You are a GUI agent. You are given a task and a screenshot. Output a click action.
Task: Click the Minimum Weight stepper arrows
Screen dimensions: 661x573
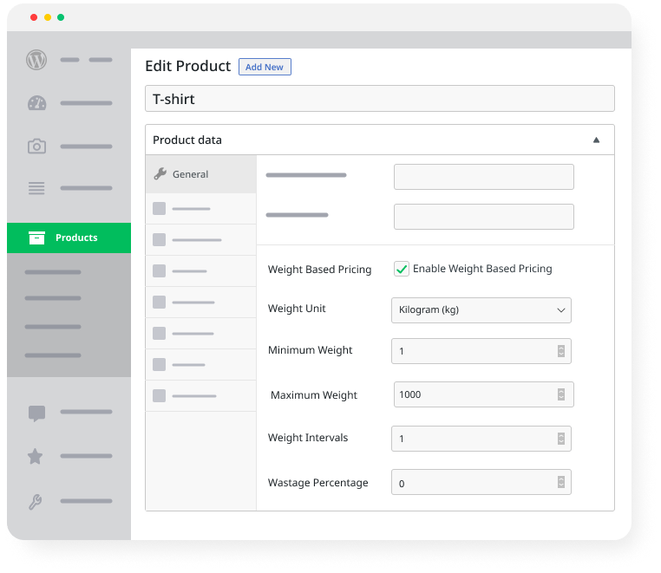point(561,351)
